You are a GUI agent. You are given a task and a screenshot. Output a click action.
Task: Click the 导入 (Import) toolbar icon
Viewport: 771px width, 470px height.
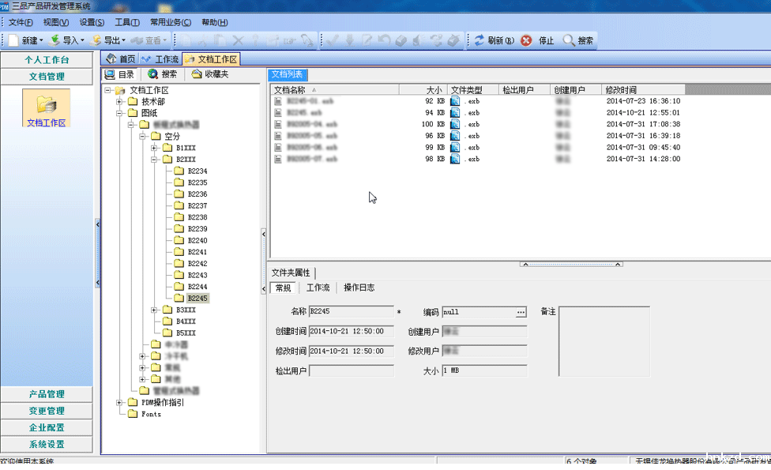(55, 40)
